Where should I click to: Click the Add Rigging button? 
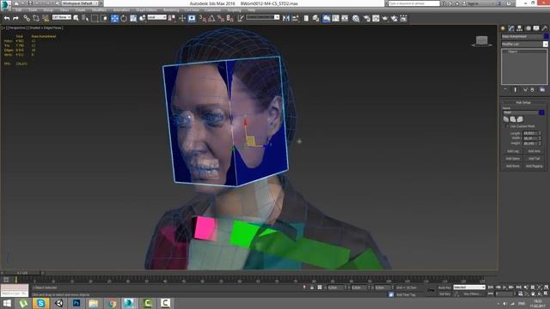pos(534,166)
